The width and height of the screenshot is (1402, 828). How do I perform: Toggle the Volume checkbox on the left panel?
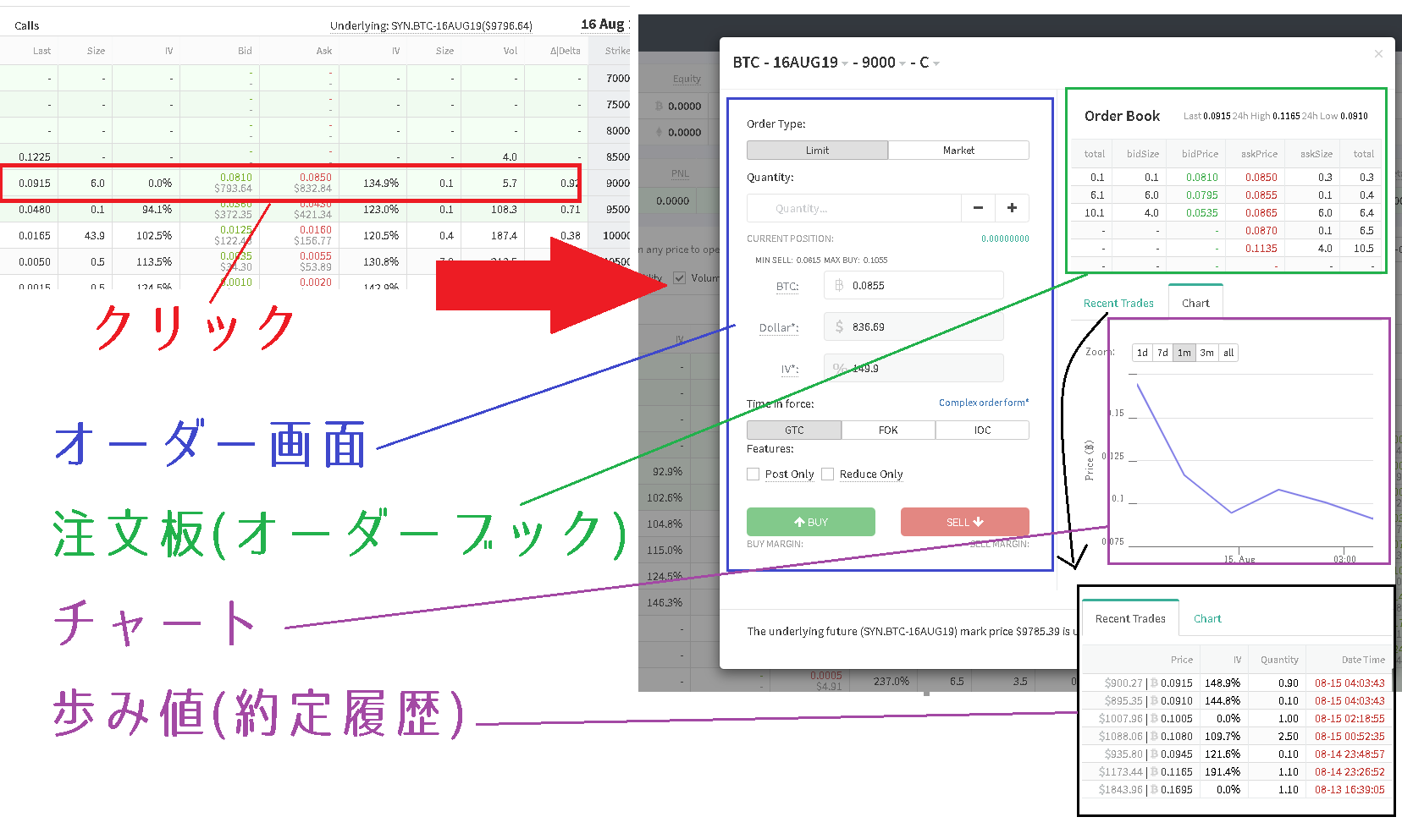680,277
